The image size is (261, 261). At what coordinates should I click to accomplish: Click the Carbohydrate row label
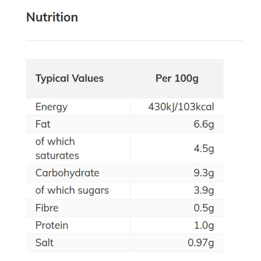pos(67,173)
